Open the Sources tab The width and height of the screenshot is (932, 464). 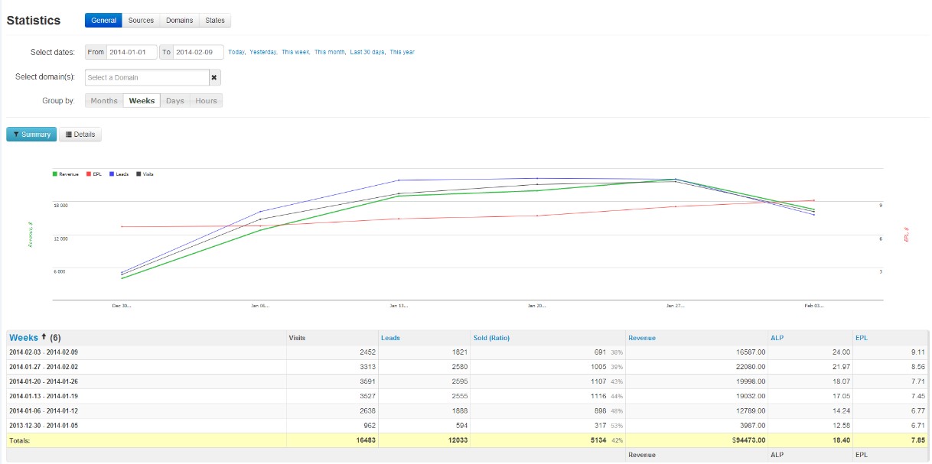pos(141,21)
